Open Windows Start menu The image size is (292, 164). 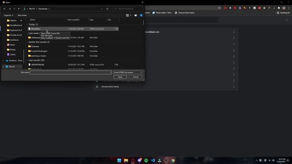tap(119, 160)
